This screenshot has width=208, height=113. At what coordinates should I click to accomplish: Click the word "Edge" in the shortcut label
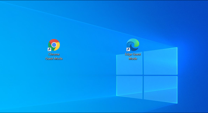click(x=129, y=54)
